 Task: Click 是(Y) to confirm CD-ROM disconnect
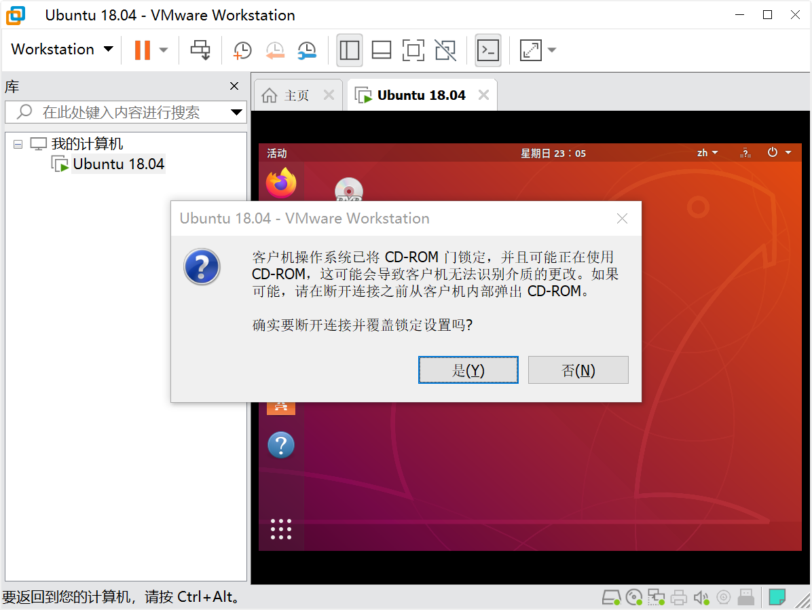point(468,370)
